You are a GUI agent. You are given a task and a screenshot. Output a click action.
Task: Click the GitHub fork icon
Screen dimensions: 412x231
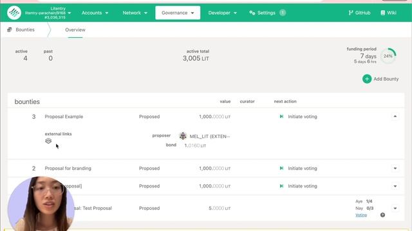(x=350, y=13)
